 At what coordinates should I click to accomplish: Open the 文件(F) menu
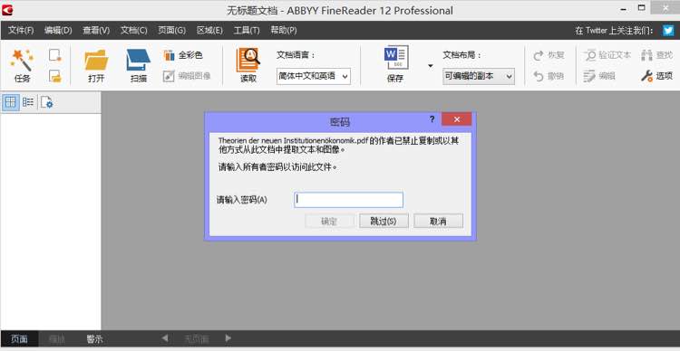(21, 30)
